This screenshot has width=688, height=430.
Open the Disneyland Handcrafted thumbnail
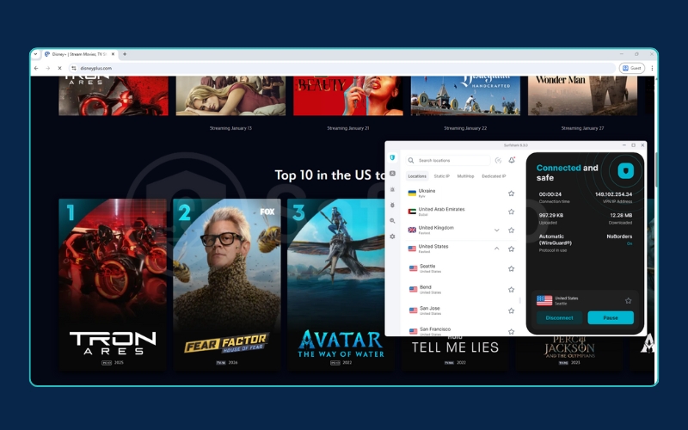(x=465, y=95)
